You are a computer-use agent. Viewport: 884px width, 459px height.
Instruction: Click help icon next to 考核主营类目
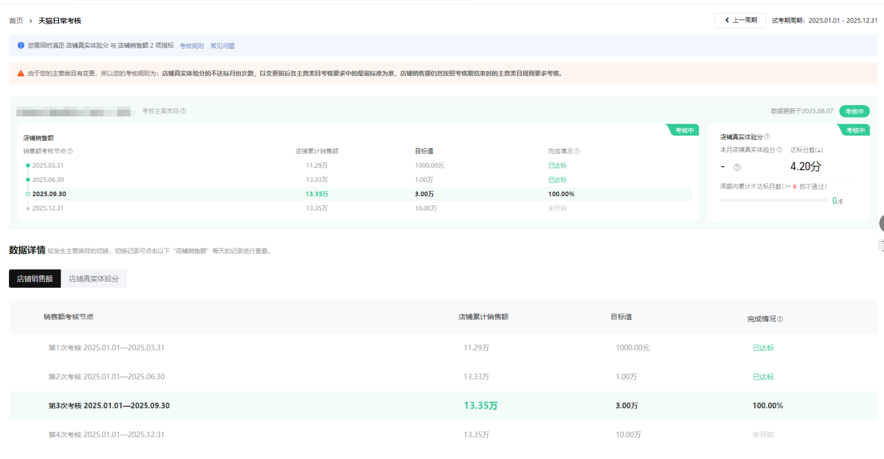(183, 111)
